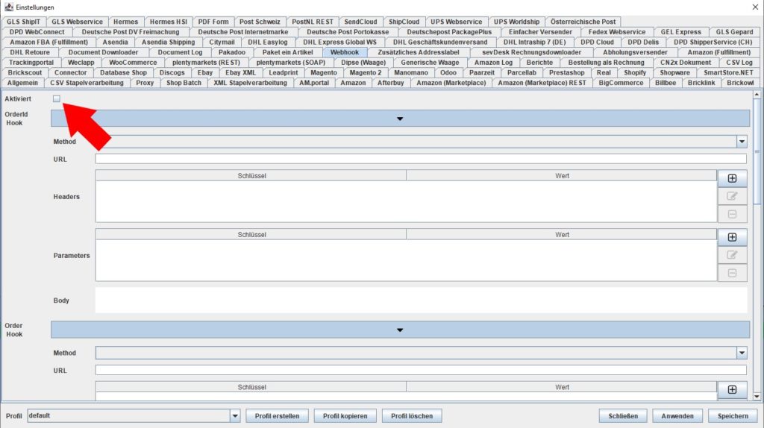This screenshot has width=764, height=428.
Task: Open the SendCloud tab
Action: [x=360, y=22]
